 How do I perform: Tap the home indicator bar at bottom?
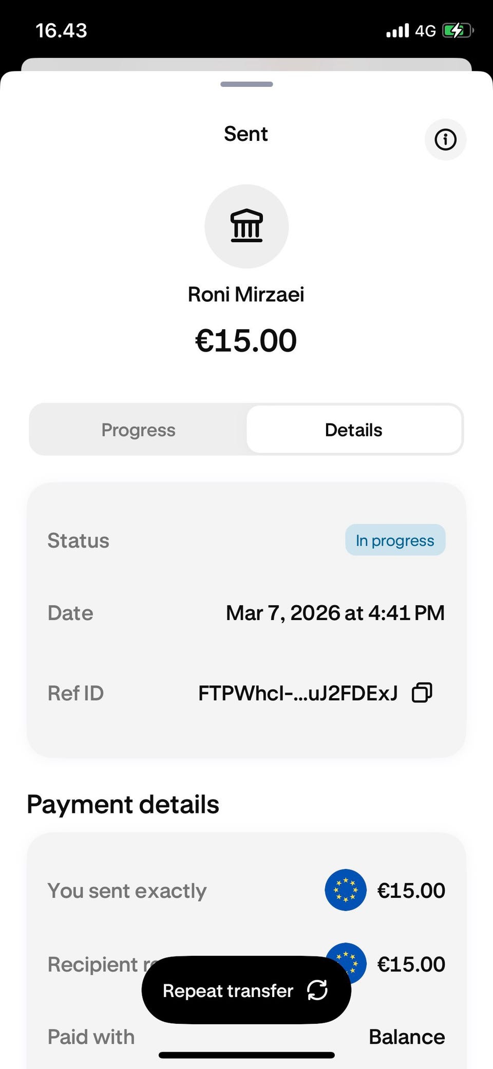(246, 1055)
